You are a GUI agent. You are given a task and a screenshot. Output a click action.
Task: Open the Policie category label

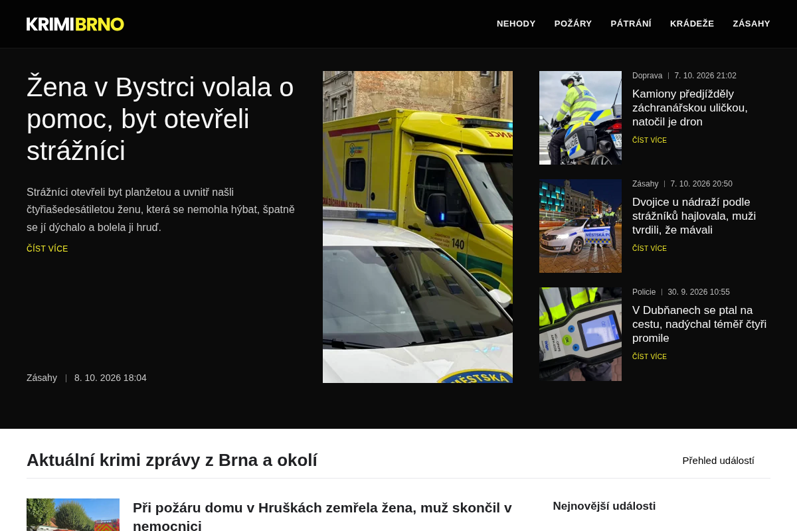(644, 292)
